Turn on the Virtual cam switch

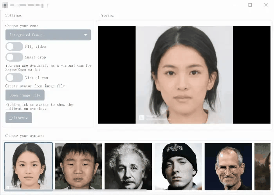[x=14, y=78]
